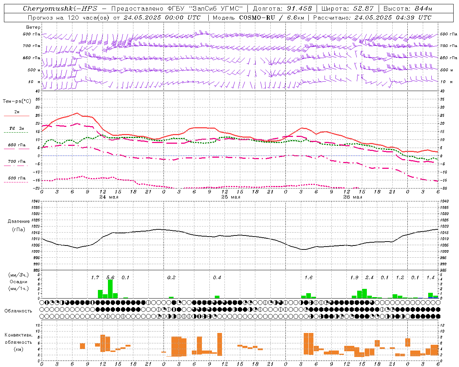Click the precipitation value 1.2
The image size is (459, 367).
click(x=400, y=278)
